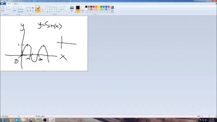Choose the Right arrow shape

click(52, 9)
